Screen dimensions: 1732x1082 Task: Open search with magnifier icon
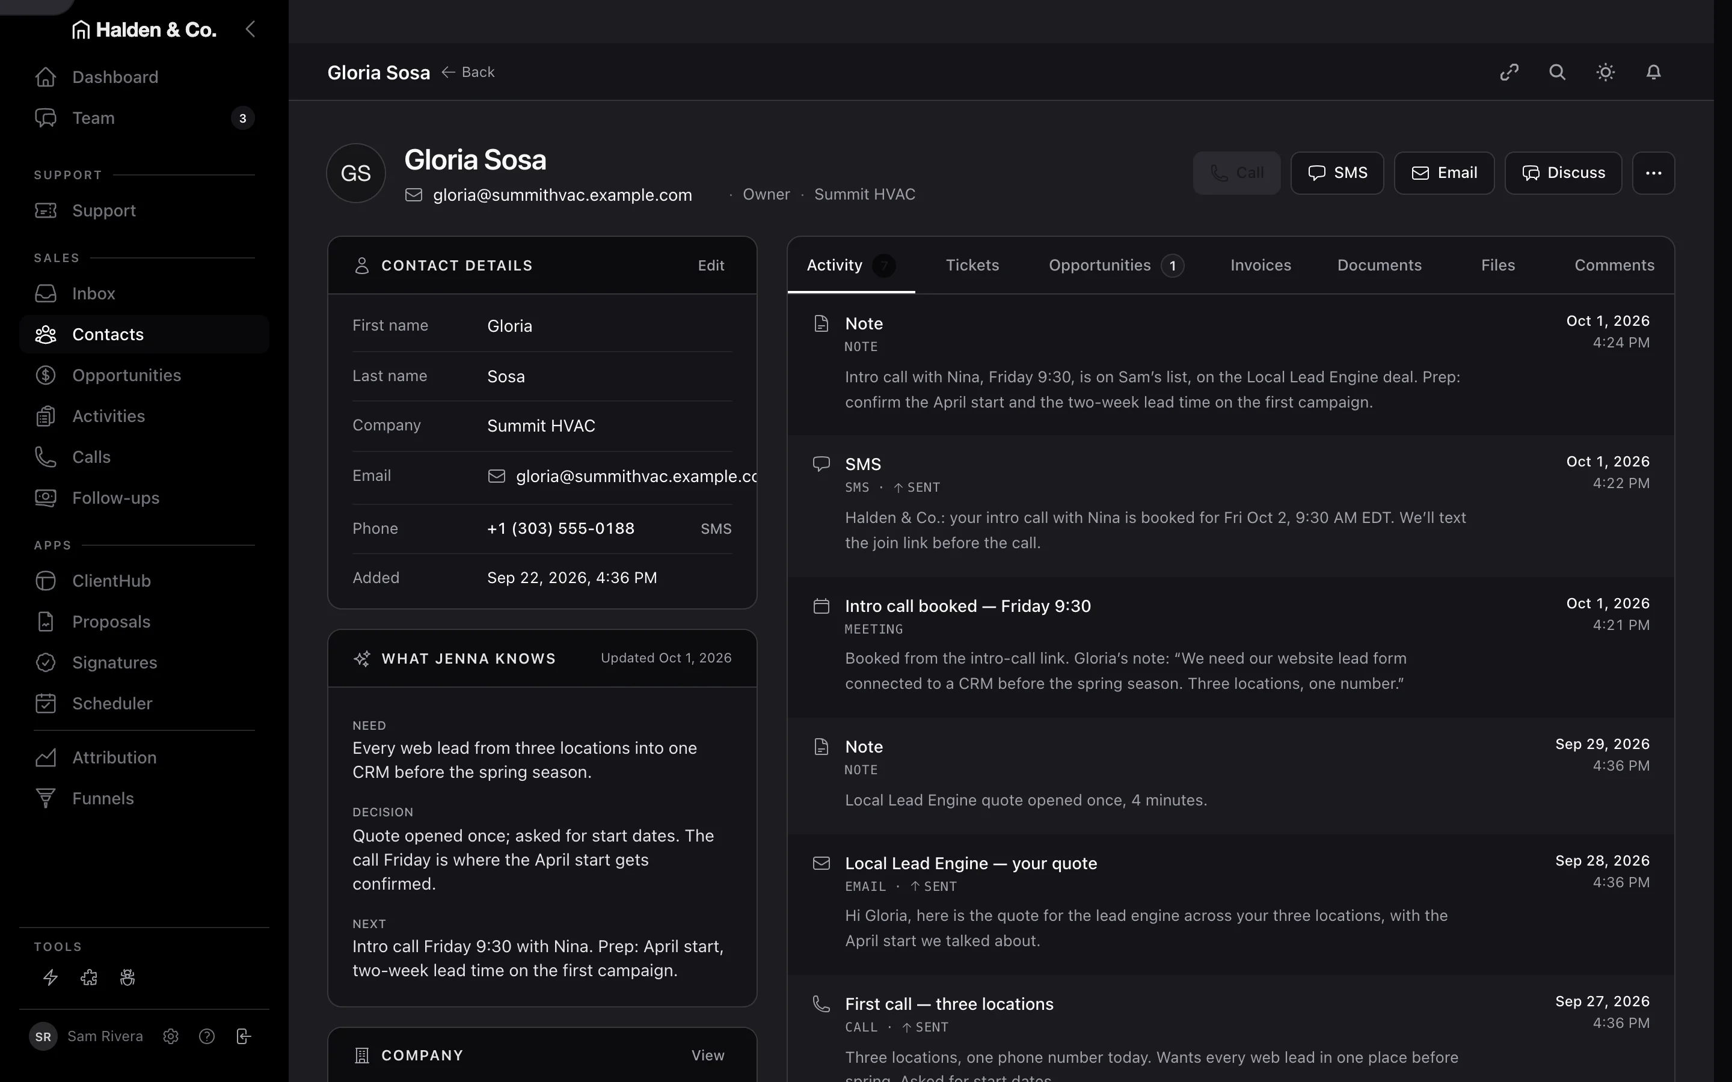point(1556,72)
